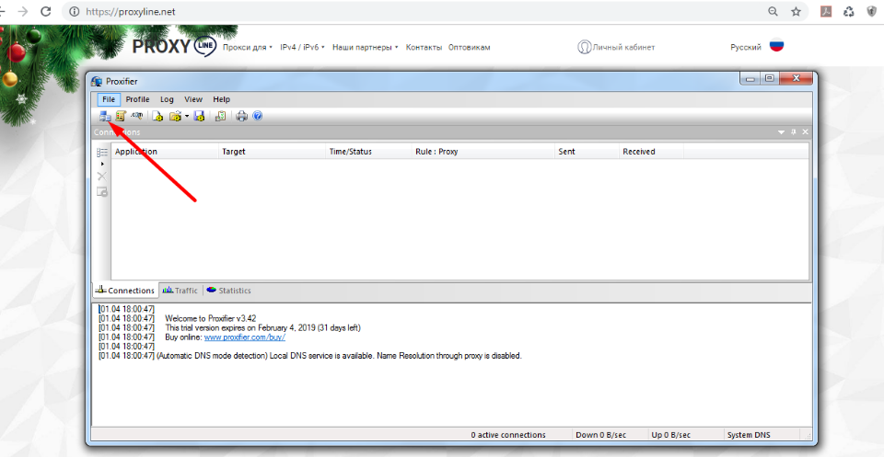The image size is (884, 457).
Task: Click the Adobe PDF extension icon
Action: tap(826, 12)
